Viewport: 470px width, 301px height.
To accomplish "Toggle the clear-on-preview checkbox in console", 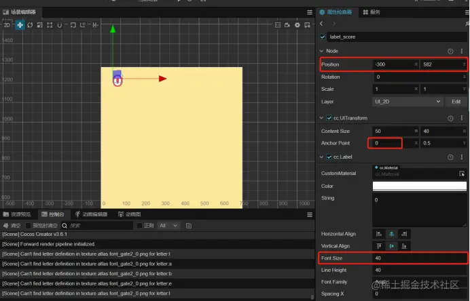I will 29,225.
